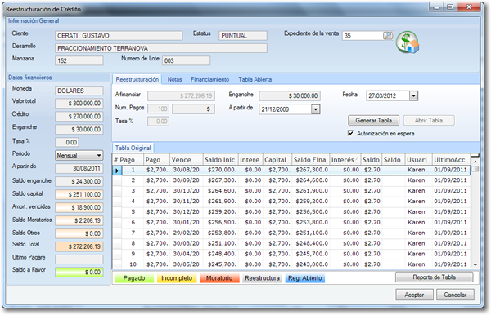Click the Enganche $30,000.00 field in Reestructuración

[x=290, y=95]
